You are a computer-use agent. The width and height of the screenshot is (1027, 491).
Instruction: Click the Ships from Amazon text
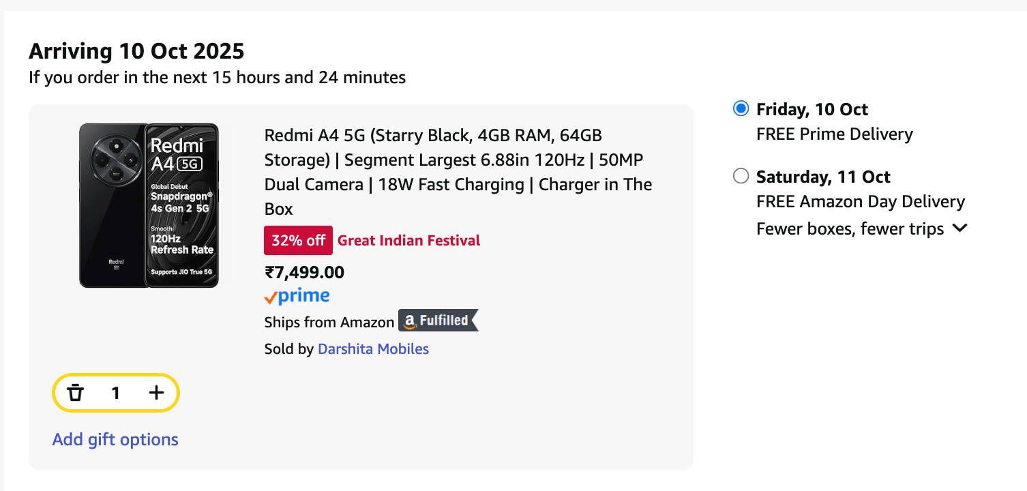pyautogui.click(x=329, y=323)
